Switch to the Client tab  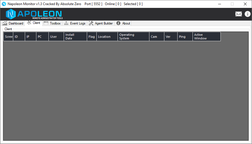34,23
